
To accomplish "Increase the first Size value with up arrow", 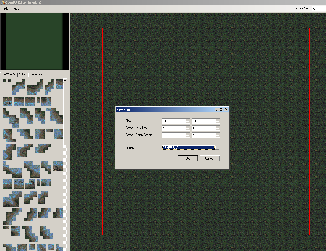I will click(x=187, y=120).
